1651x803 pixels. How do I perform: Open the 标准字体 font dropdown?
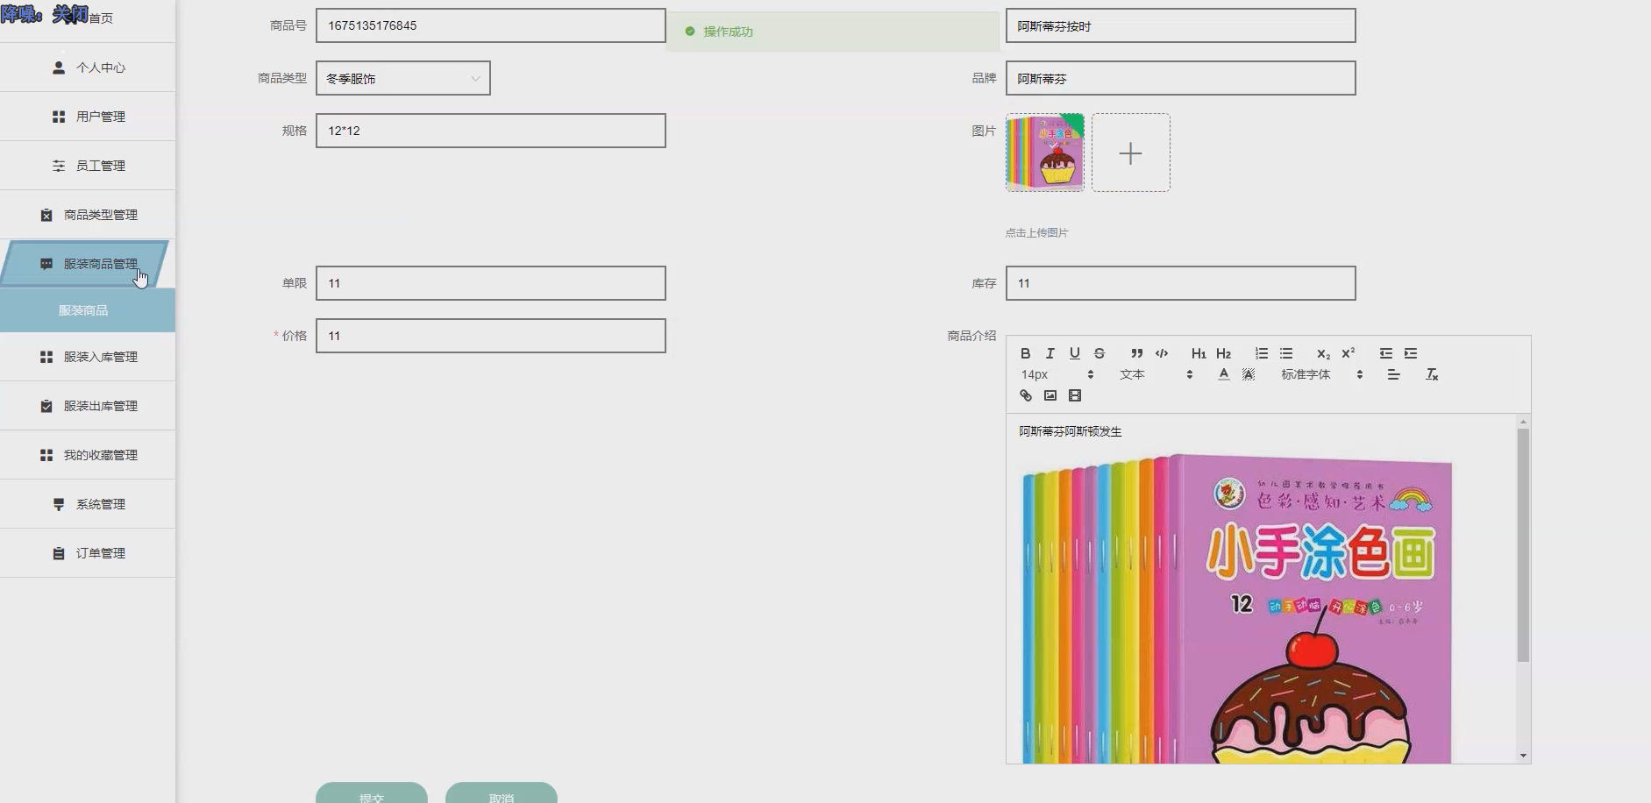(x=1321, y=374)
